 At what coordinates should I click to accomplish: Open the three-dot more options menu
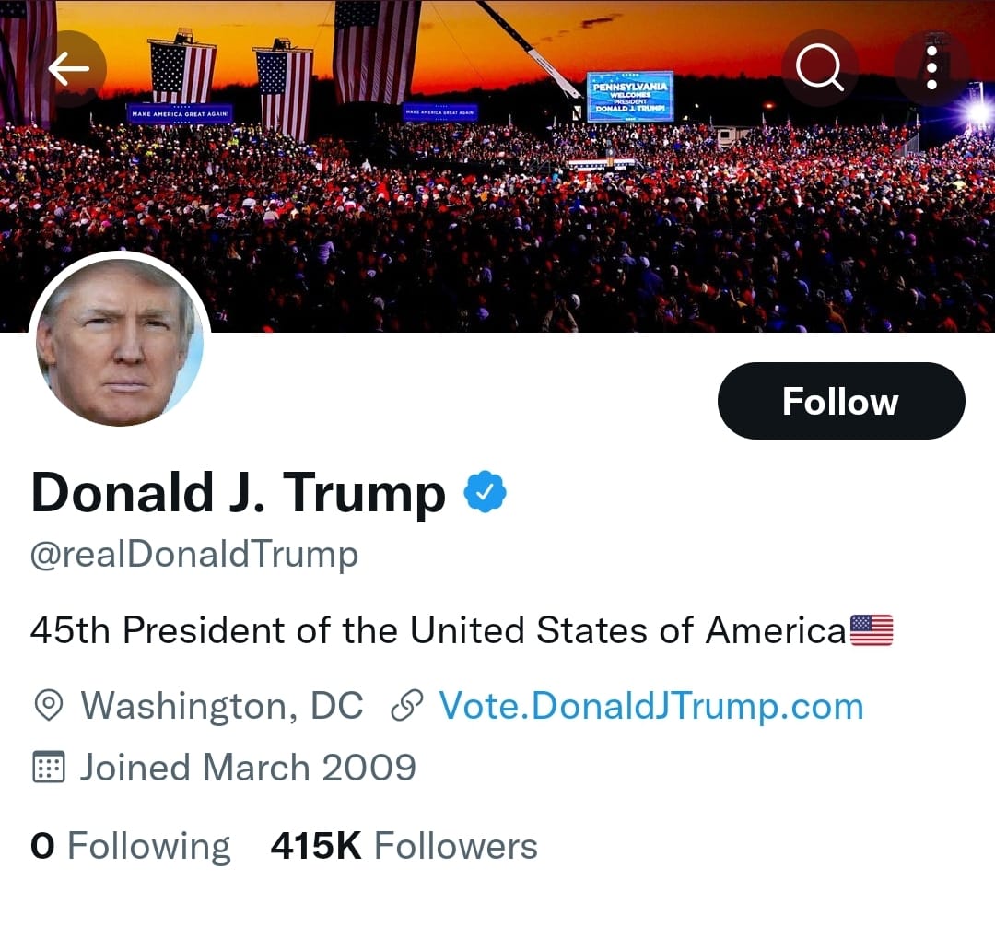pos(931,69)
